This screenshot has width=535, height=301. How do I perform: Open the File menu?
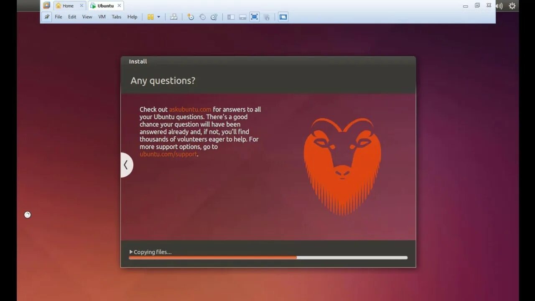(x=59, y=17)
